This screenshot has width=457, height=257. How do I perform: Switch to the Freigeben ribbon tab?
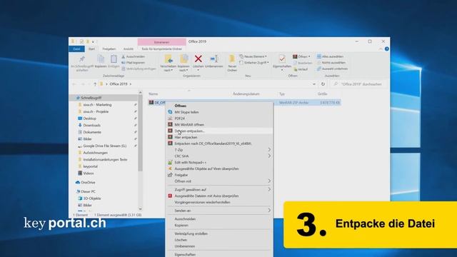coord(109,49)
